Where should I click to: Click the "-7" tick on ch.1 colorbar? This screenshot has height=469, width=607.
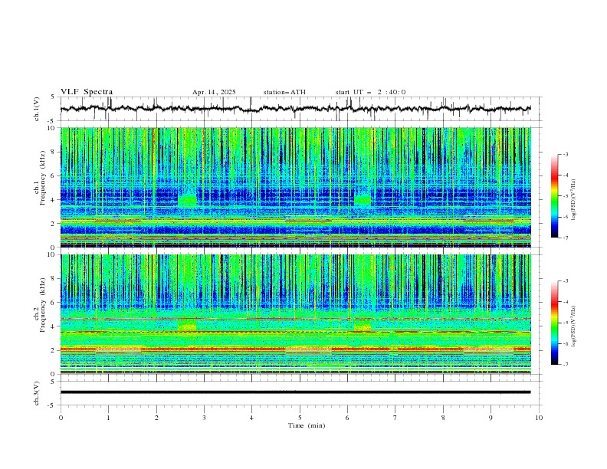click(565, 238)
